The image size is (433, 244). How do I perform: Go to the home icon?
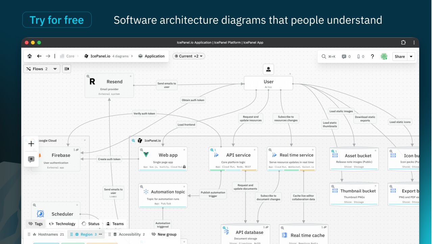pos(30,56)
